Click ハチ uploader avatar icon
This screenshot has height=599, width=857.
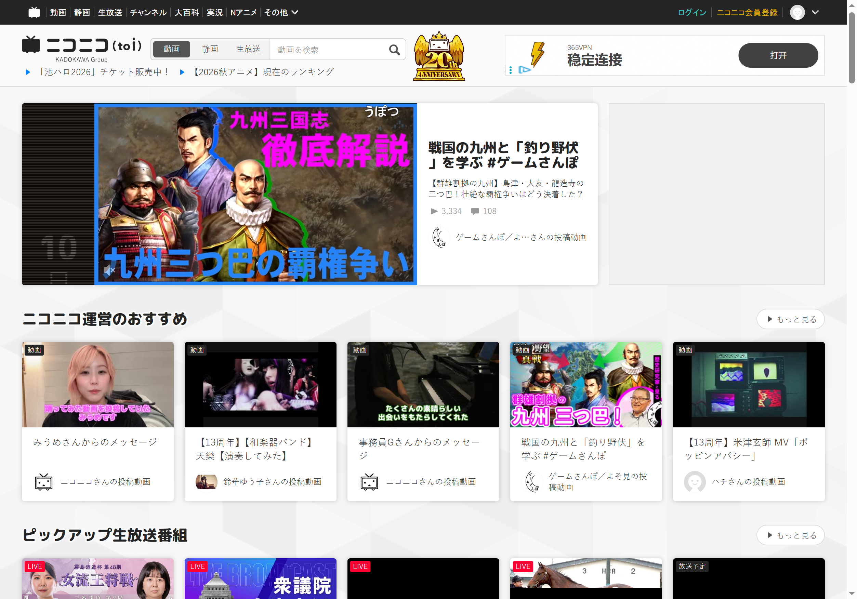(695, 482)
